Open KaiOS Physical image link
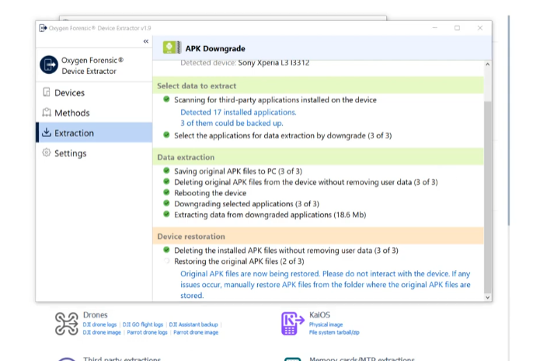 (326, 324)
